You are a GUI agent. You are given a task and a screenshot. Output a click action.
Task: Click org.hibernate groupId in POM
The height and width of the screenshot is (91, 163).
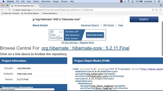coord(94,74)
